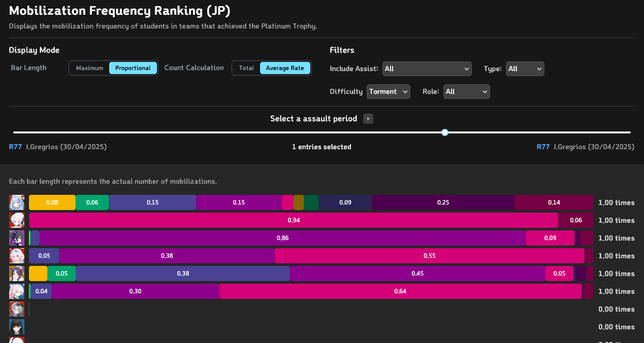Click the purple 0.86 bar segment
This screenshot has height=343, width=644.
(283, 238)
